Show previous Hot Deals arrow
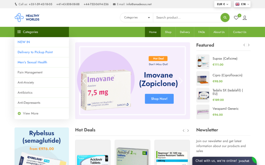This screenshot has width=265, height=165. [183, 130]
